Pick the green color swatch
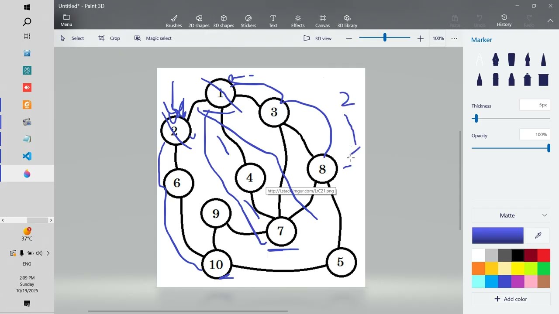This screenshot has width=559, height=314. pyautogui.click(x=544, y=269)
